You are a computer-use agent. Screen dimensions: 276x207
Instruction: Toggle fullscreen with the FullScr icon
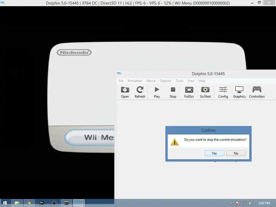pyautogui.click(x=189, y=92)
